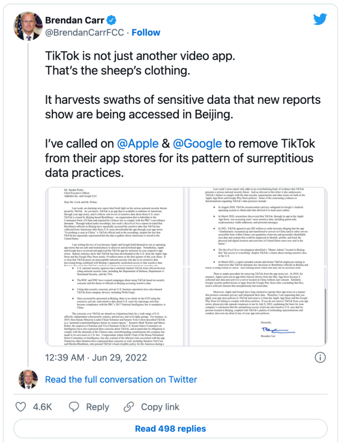Click the blue verified badge
Viewport: 341px width, 442px height.
(112, 20)
